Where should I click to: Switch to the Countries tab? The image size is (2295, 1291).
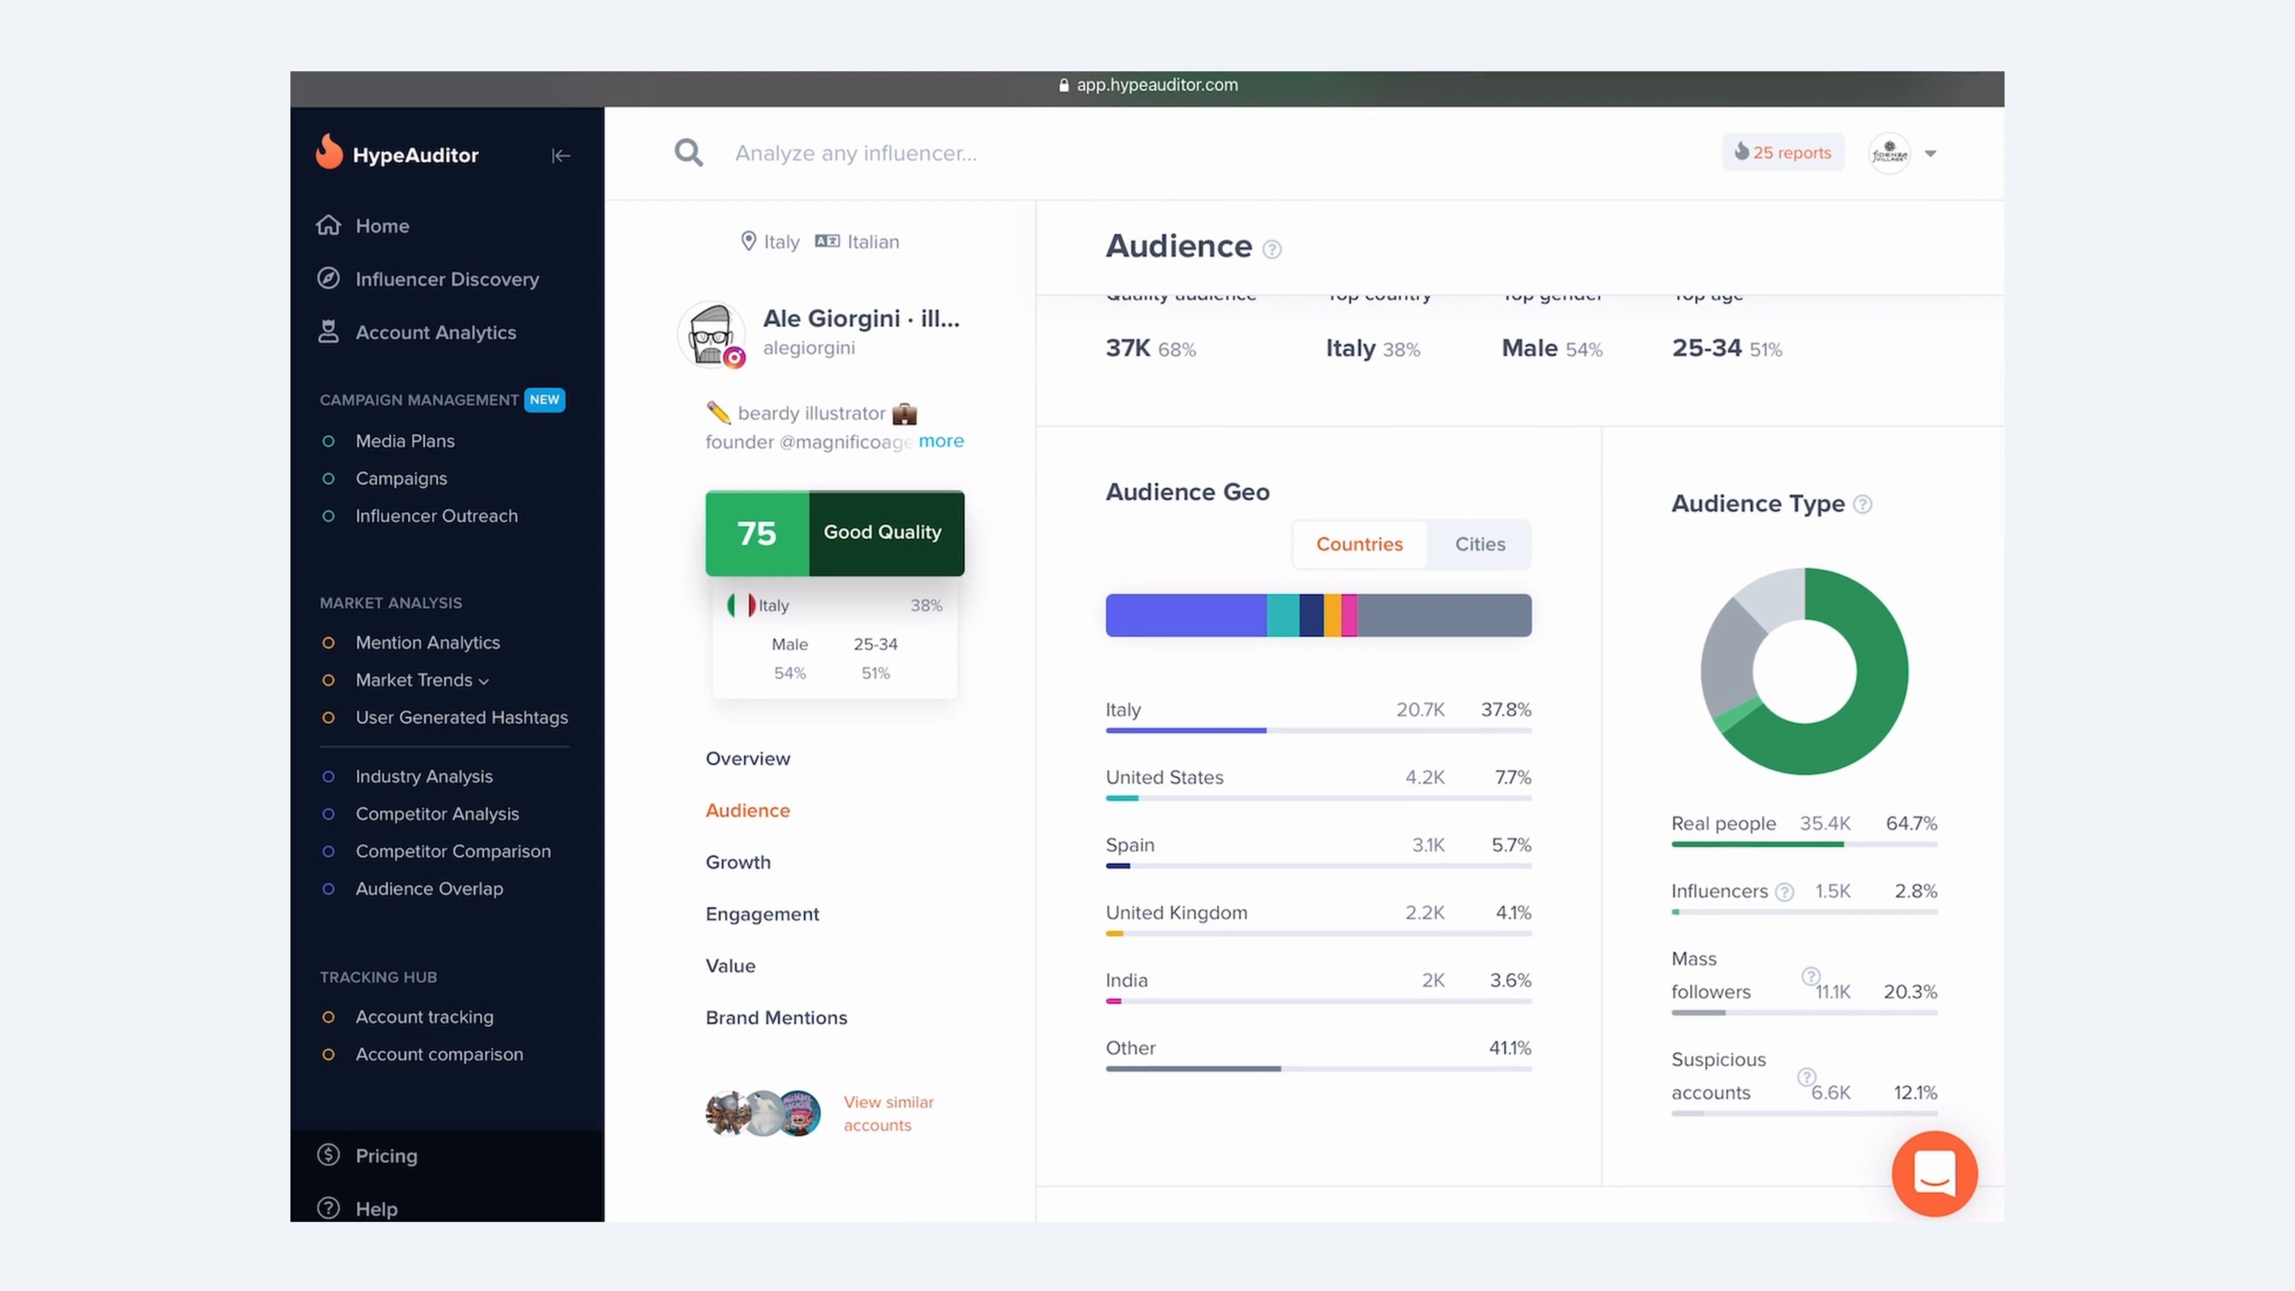tap(1360, 544)
